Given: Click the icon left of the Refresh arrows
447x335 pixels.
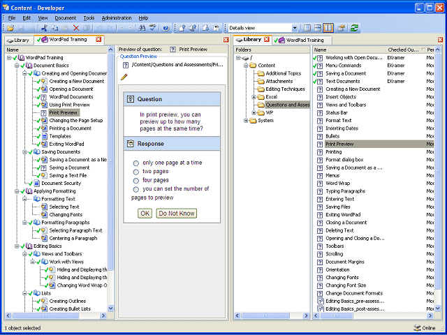Looking at the screenshot, I should point(341,28).
